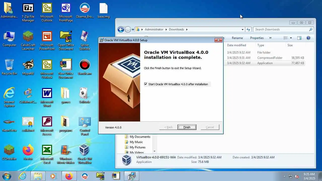Open the Computer desktop icon
This screenshot has width=322, height=181.
[9, 39]
